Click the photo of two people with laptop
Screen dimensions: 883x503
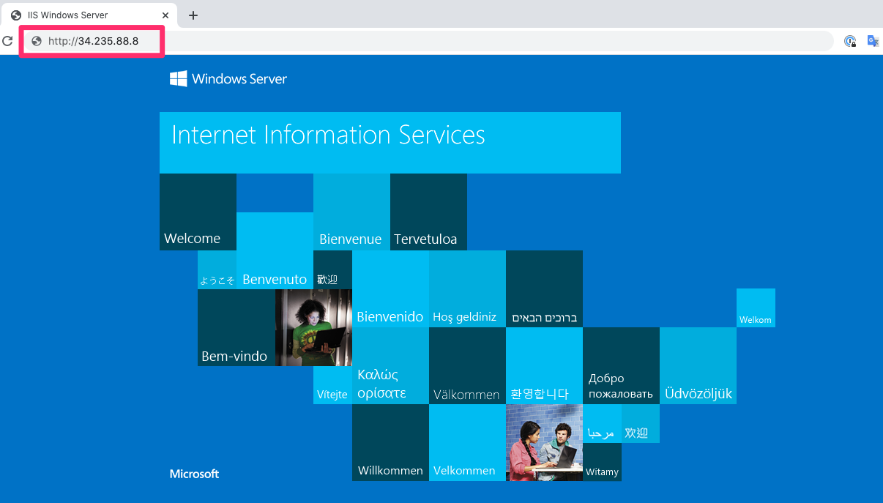544,443
